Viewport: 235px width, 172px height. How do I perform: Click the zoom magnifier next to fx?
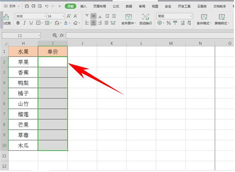pyautogui.click(x=55, y=35)
